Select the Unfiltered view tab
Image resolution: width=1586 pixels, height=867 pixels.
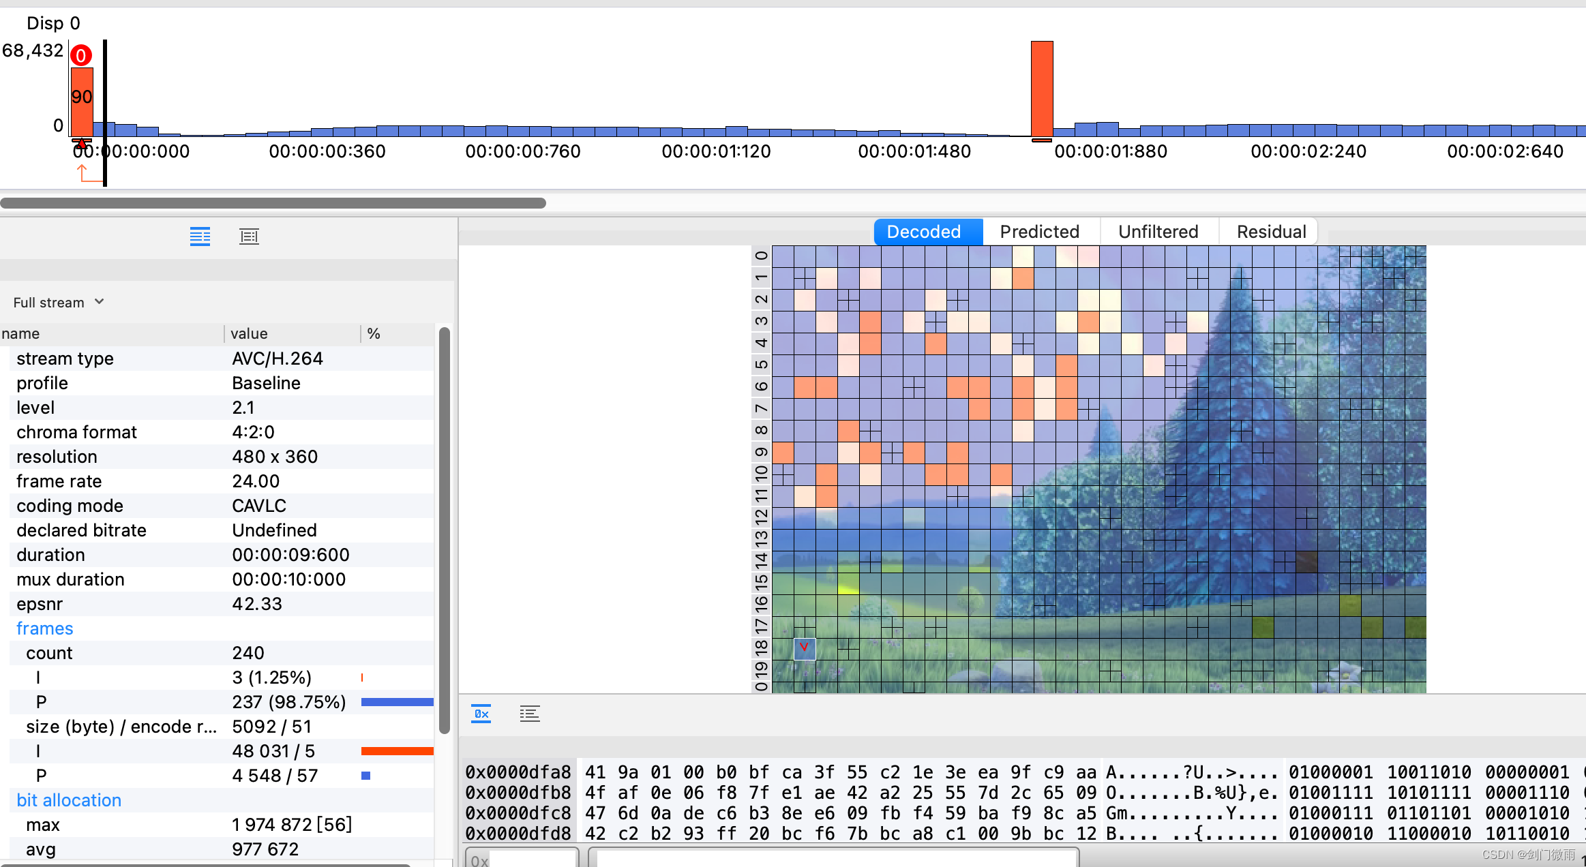tap(1158, 232)
